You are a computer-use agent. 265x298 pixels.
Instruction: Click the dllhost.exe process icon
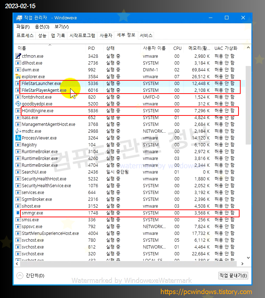pos(18,63)
